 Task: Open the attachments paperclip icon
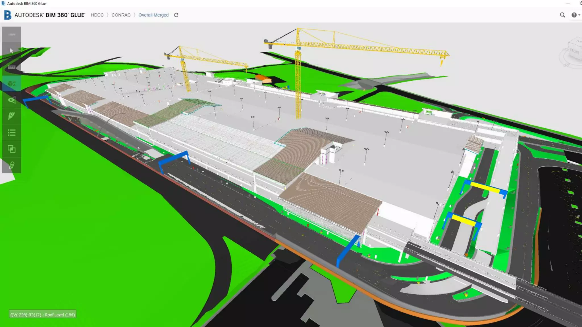click(12, 165)
